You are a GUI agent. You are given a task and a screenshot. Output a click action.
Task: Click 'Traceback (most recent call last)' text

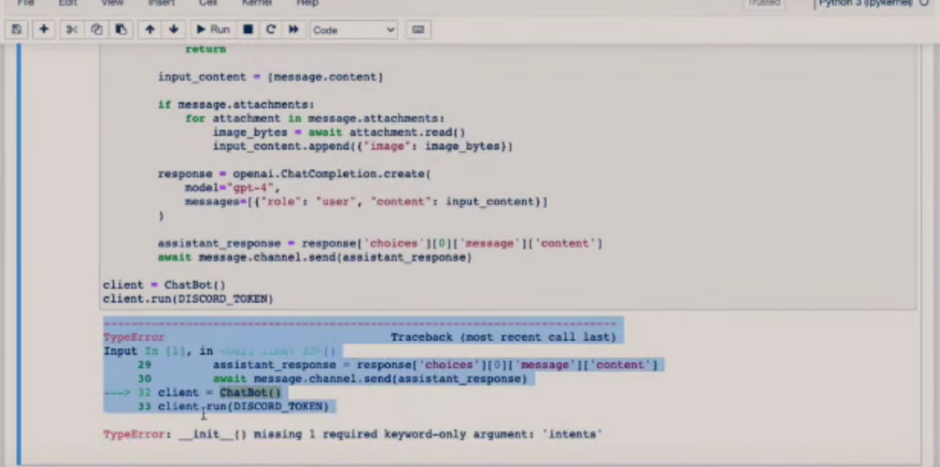503,337
